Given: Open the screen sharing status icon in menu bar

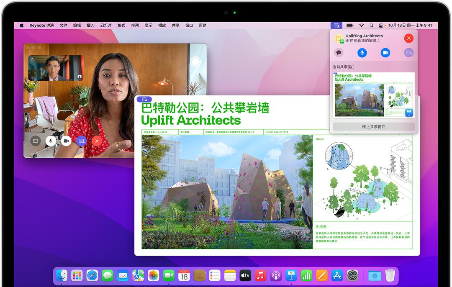Looking at the screenshot, I should coord(336,25).
